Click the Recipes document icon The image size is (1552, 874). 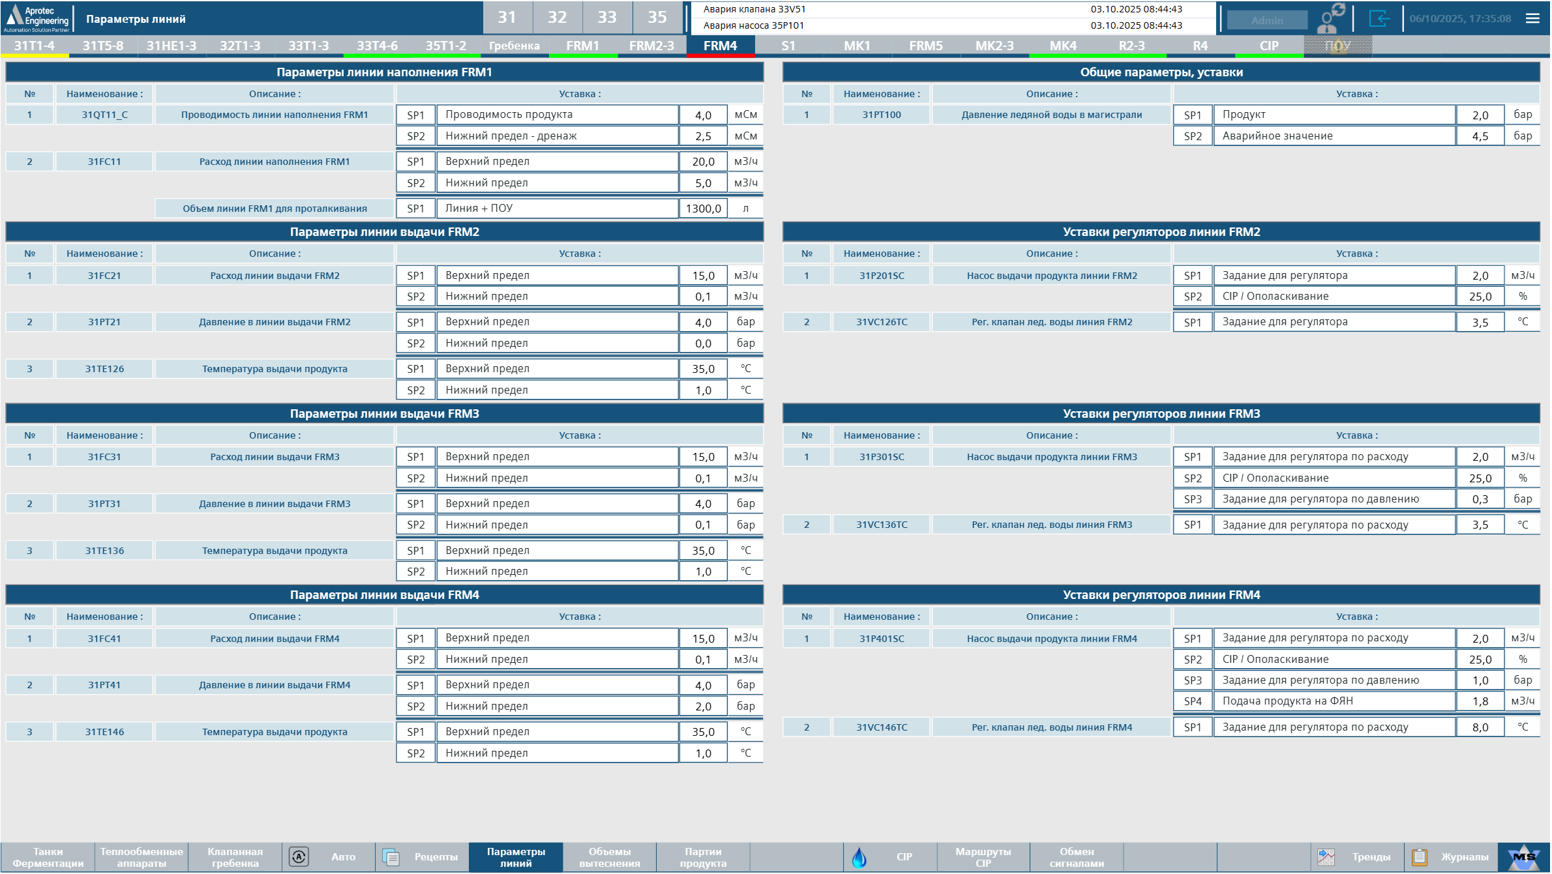392,857
